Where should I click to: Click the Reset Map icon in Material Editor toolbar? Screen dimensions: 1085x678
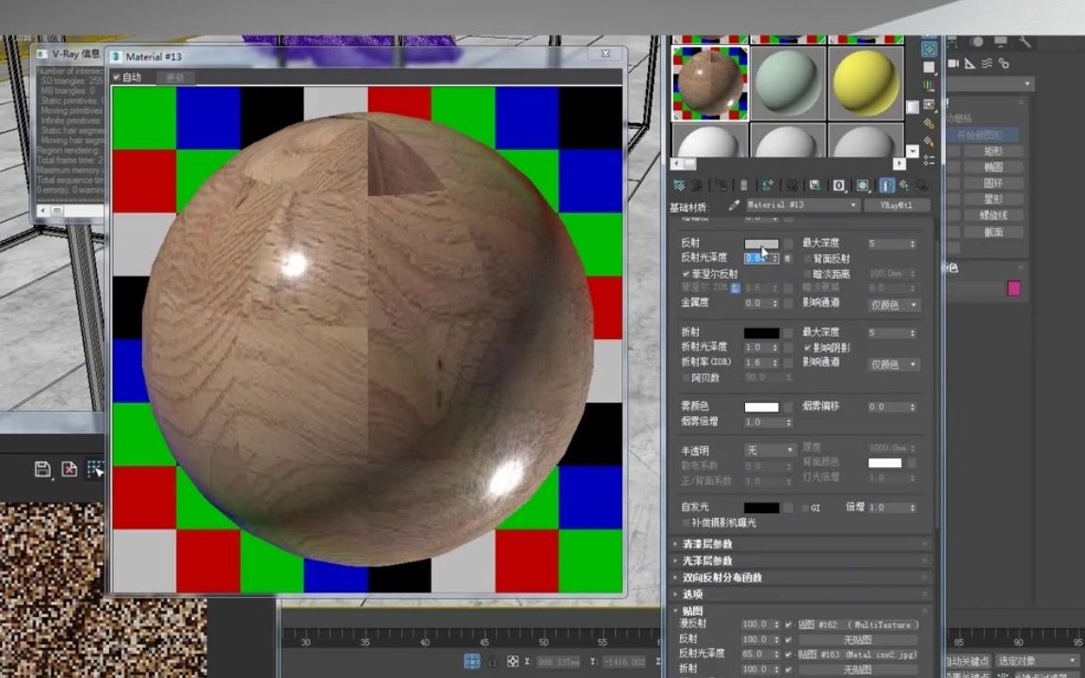pos(744,186)
